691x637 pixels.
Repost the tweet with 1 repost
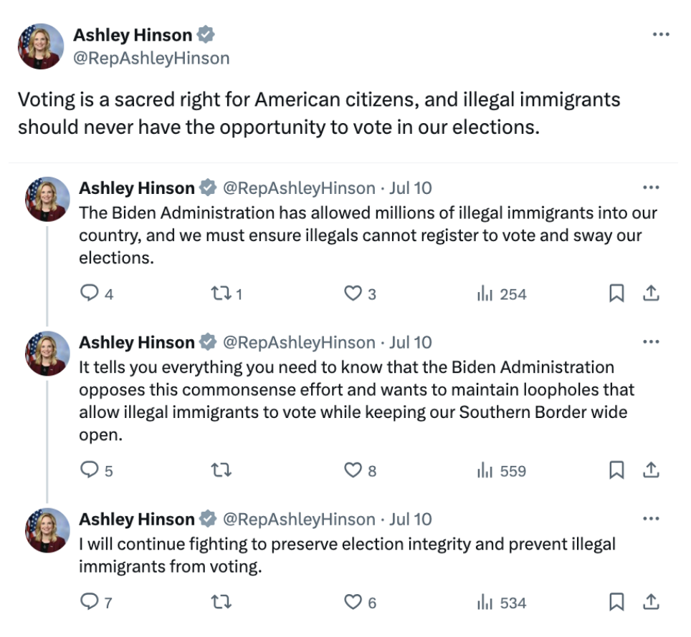(221, 293)
